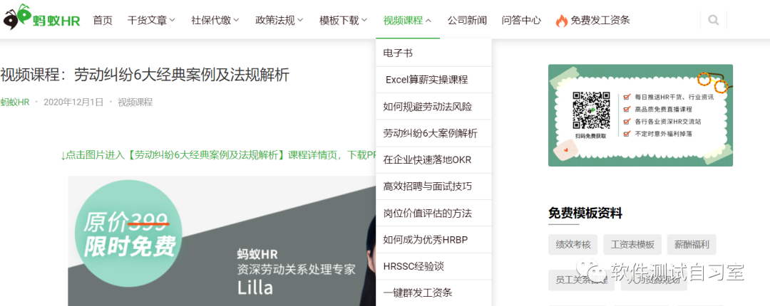Click the 2020年12月1日 publish date
This screenshot has width=770, height=306.
[73, 102]
